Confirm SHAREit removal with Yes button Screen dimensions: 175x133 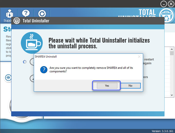[107, 86]
